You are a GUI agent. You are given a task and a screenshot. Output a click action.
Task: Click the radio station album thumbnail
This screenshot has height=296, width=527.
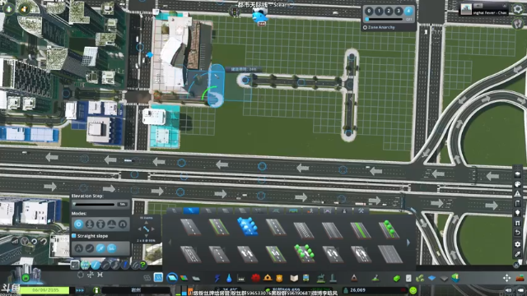467,9
